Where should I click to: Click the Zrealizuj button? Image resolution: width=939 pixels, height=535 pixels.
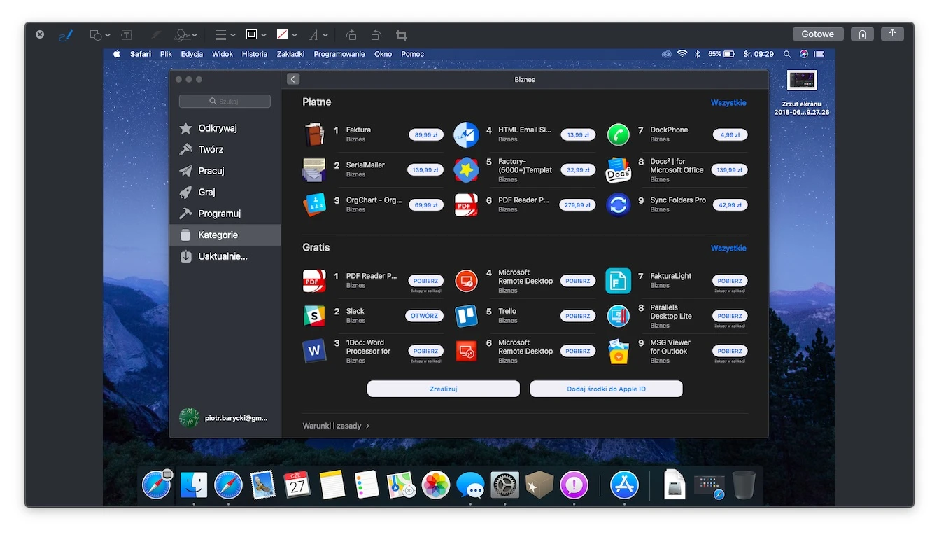tap(444, 389)
